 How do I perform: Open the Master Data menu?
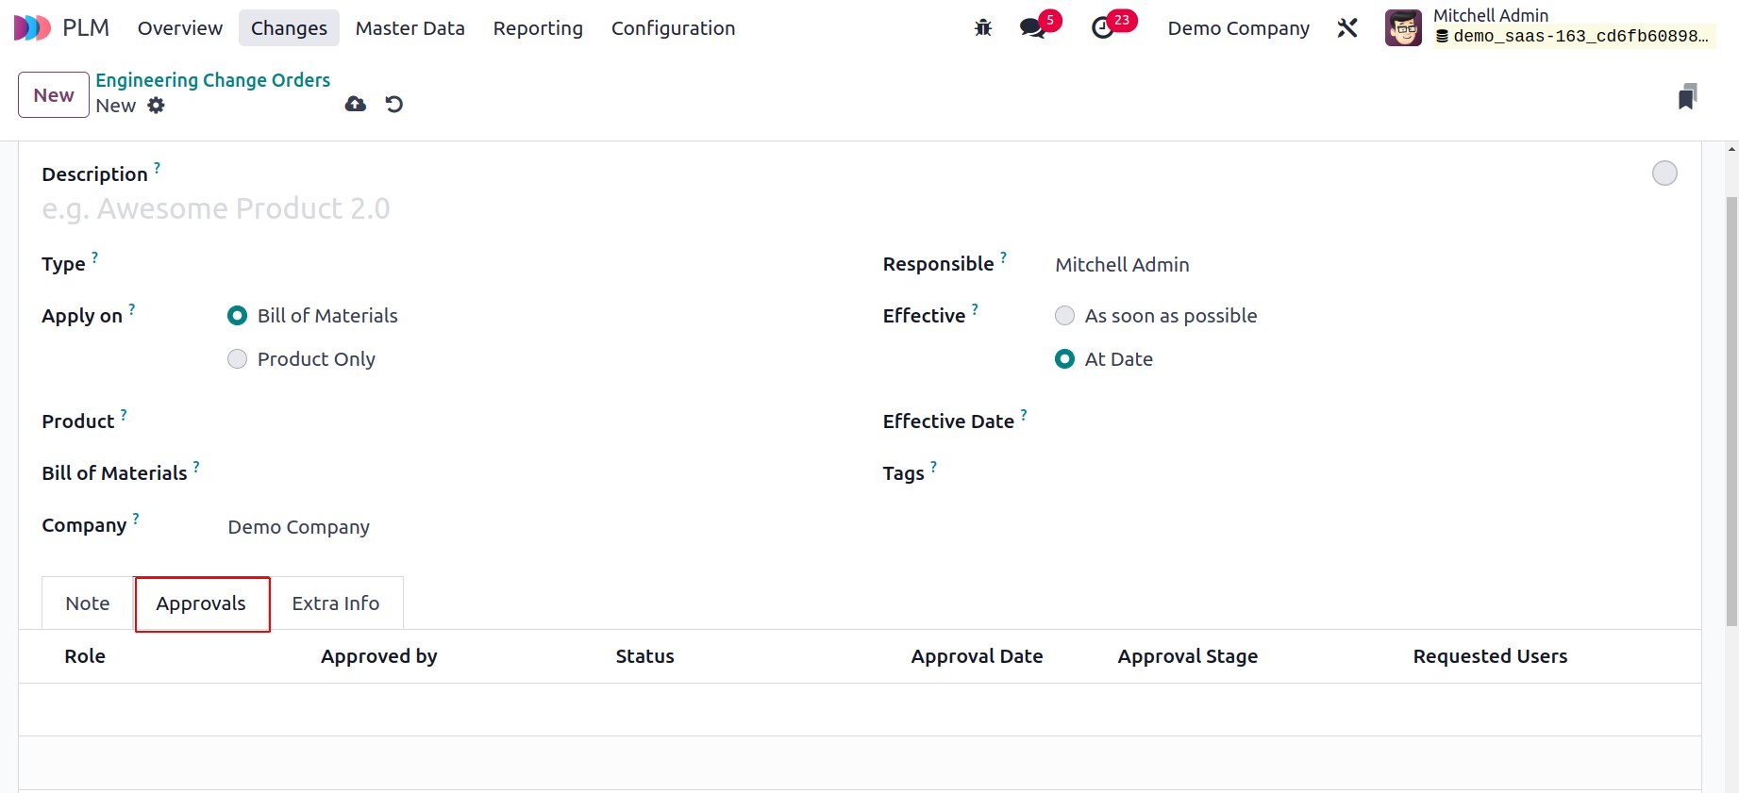coord(410,28)
